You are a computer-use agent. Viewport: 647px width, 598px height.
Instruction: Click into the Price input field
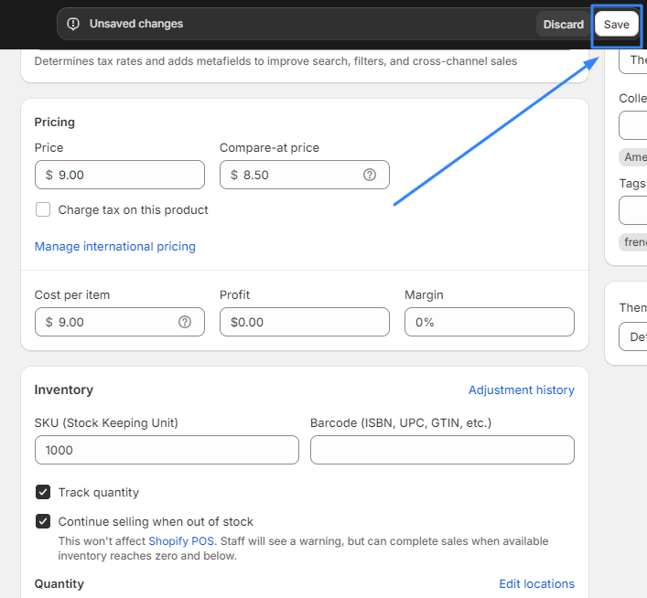click(120, 175)
